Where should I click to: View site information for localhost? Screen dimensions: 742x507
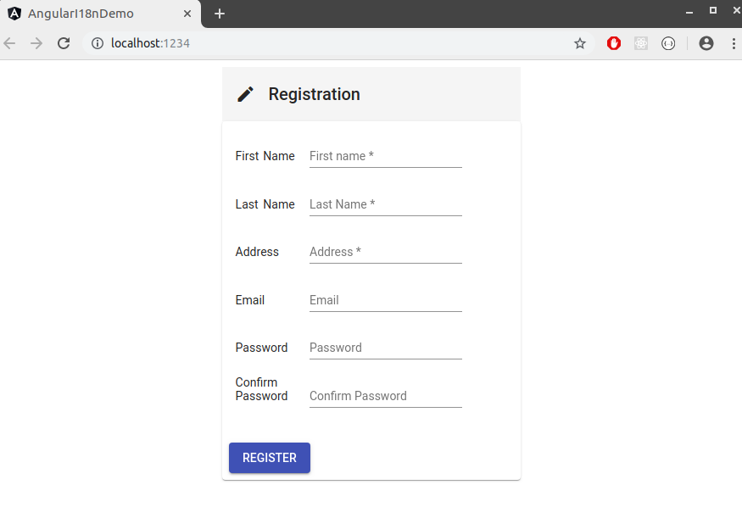point(98,43)
